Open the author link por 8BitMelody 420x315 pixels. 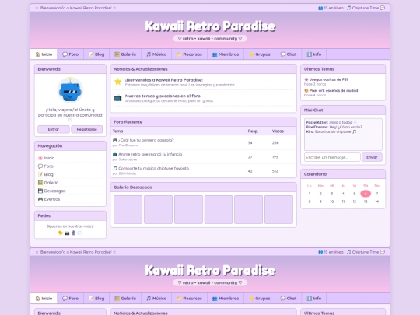click(124, 173)
